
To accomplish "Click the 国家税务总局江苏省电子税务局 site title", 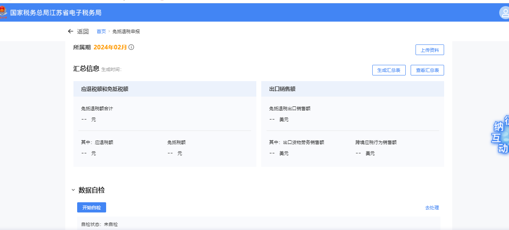I will (x=56, y=13).
